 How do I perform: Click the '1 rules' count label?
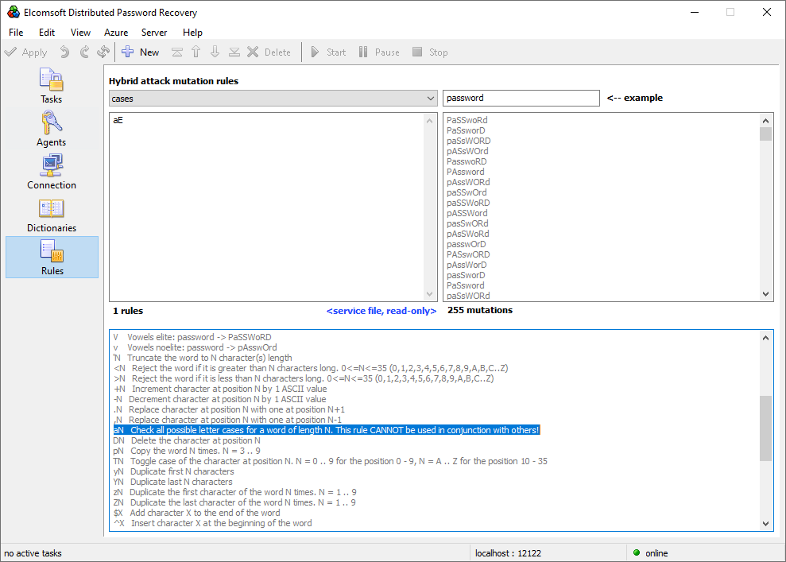tap(128, 311)
